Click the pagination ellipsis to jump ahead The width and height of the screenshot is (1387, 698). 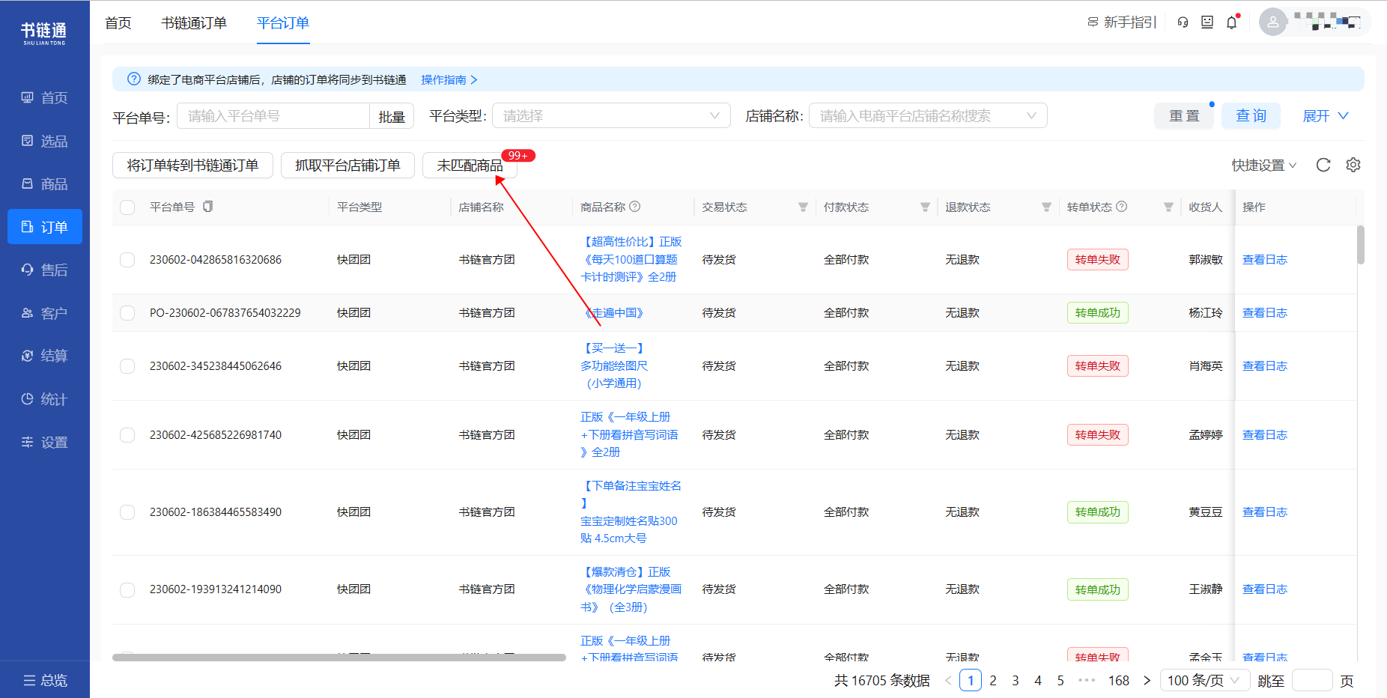1087,680
